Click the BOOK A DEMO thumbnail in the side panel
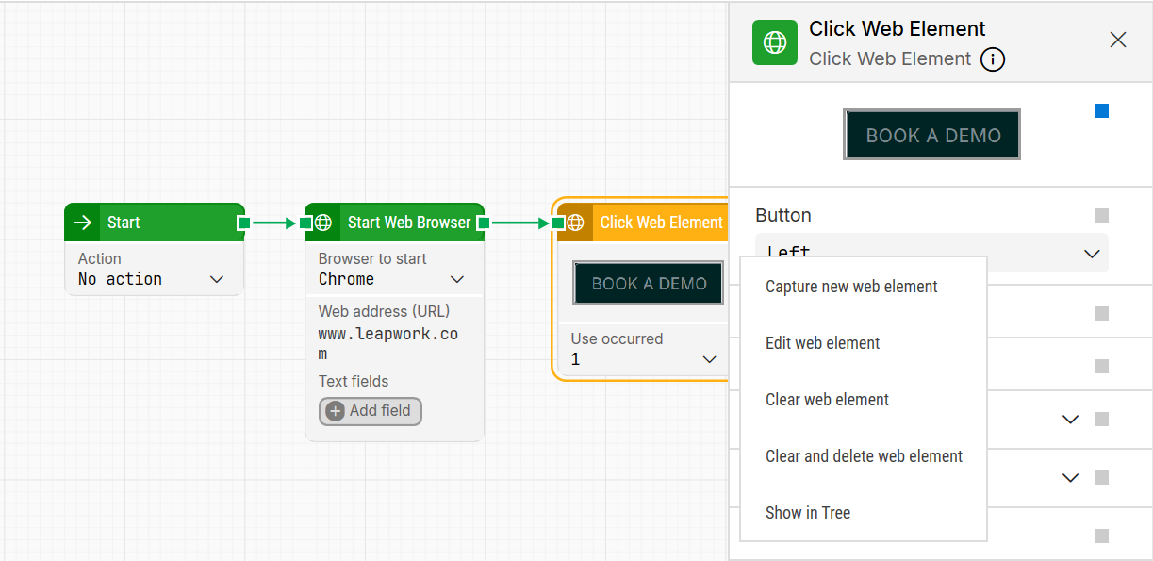The width and height of the screenshot is (1153, 561). coord(931,135)
